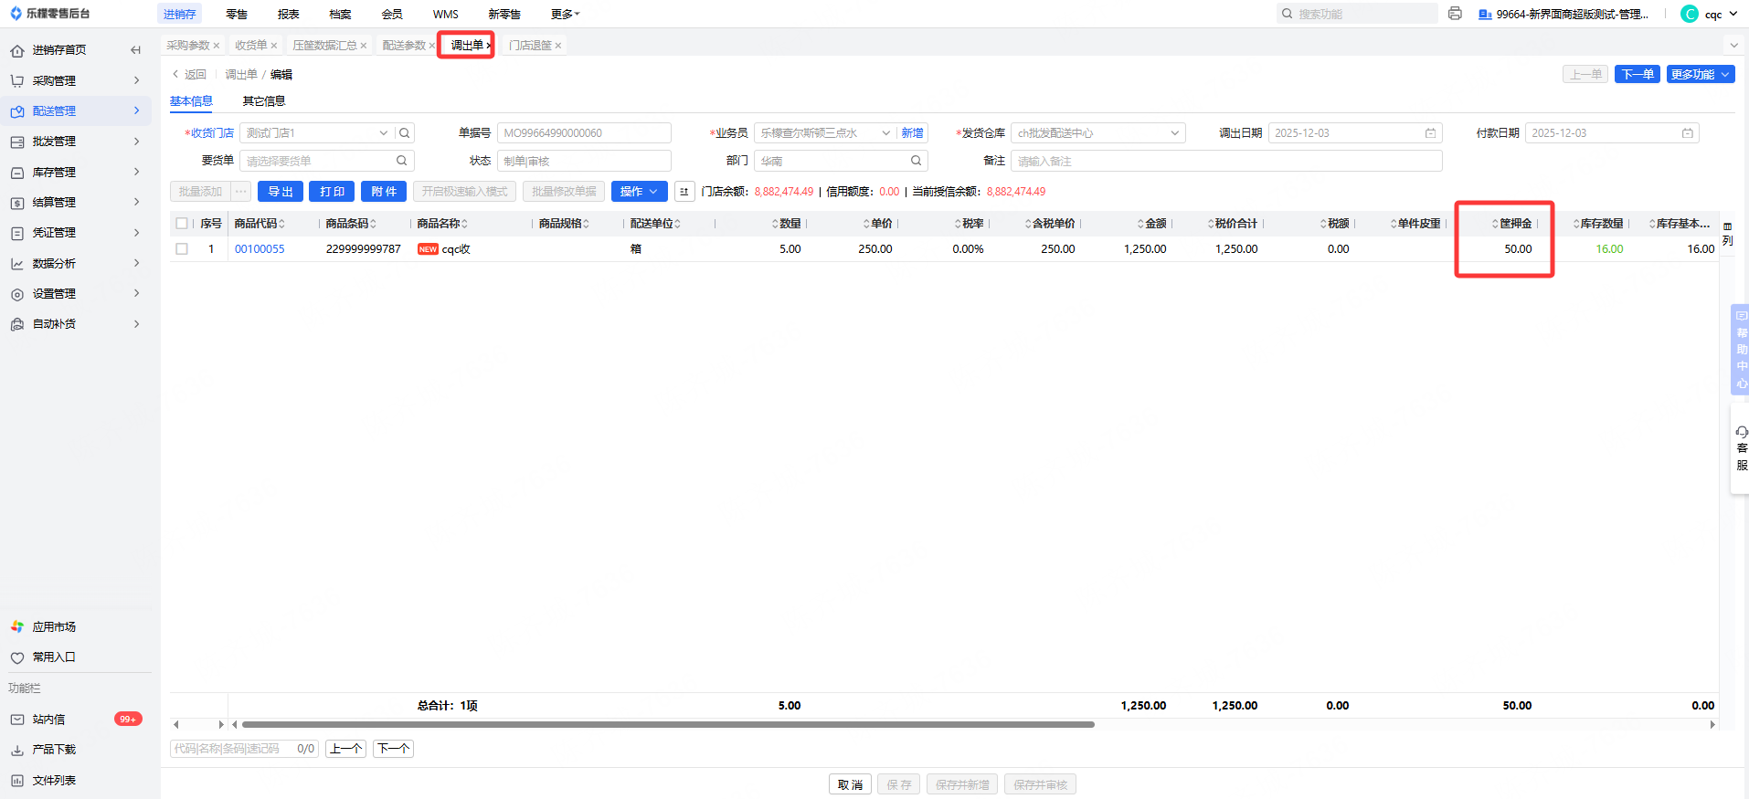The image size is (1749, 799).
Task: Switch to 其它信息 tab
Action: [264, 101]
